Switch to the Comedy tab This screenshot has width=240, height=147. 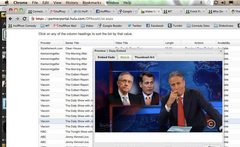point(38,11)
